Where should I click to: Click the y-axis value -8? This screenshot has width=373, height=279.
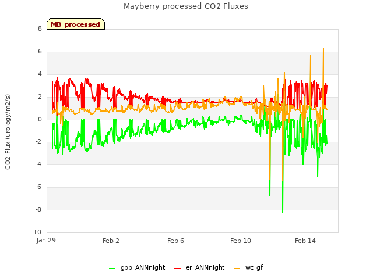tap(38, 209)
